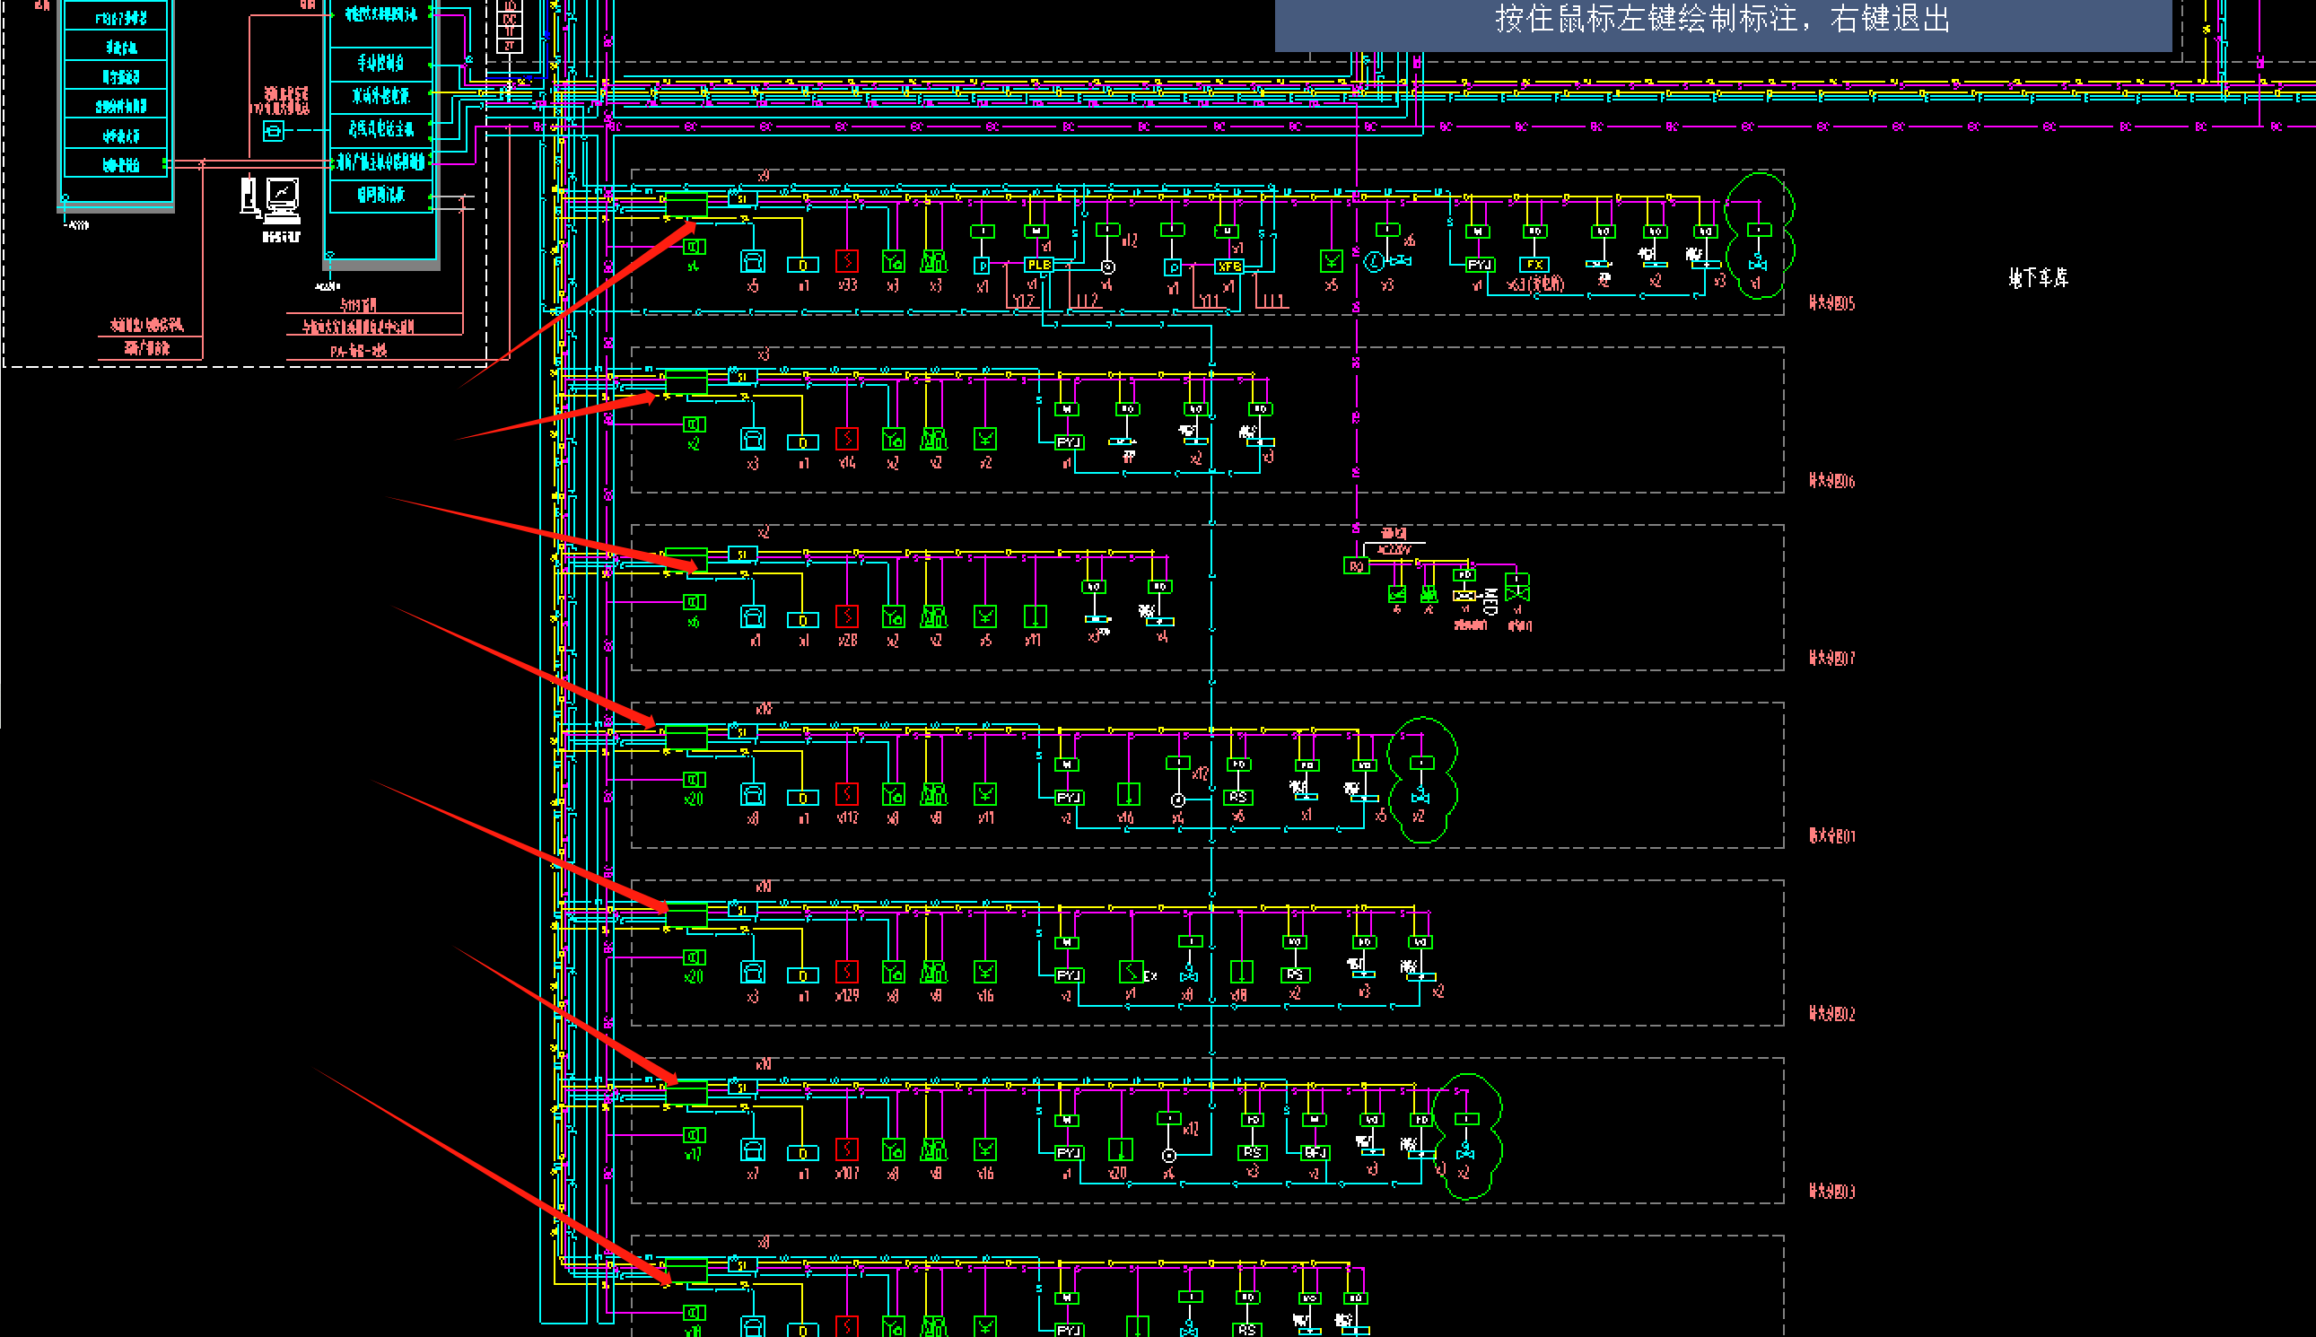Select red S detector labeled x28
The image size is (2316, 1337).
tap(847, 617)
